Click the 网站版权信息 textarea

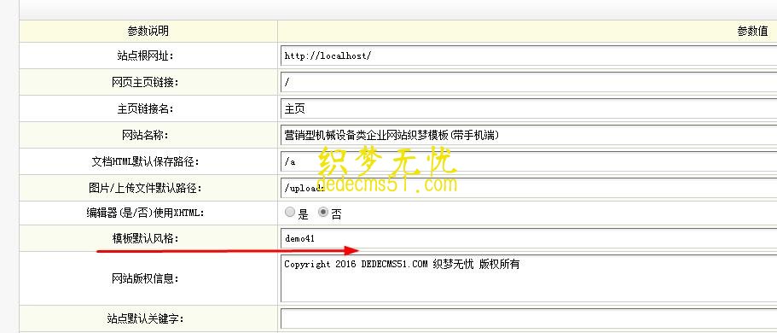click(x=528, y=278)
